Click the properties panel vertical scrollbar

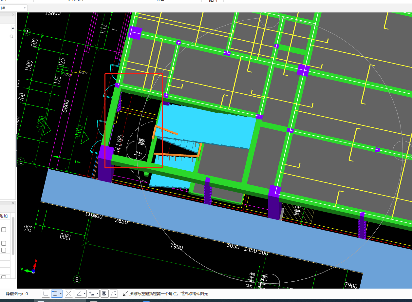13,236
